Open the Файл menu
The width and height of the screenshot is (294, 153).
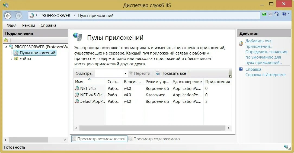click(12, 25)
